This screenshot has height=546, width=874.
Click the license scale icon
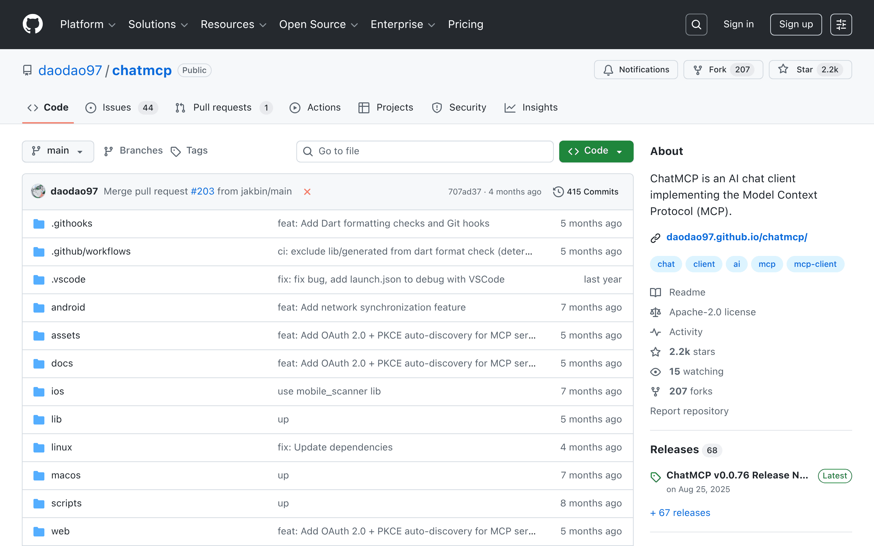pos(655,312)
